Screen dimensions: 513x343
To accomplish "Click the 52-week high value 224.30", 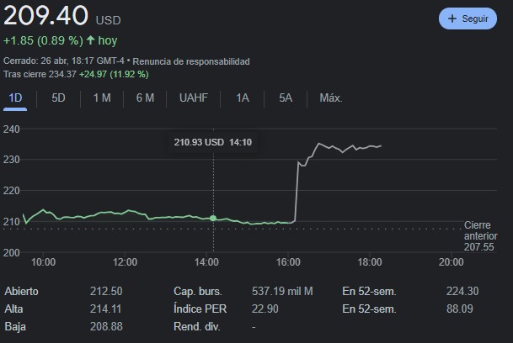I will [x=462, y=291].
